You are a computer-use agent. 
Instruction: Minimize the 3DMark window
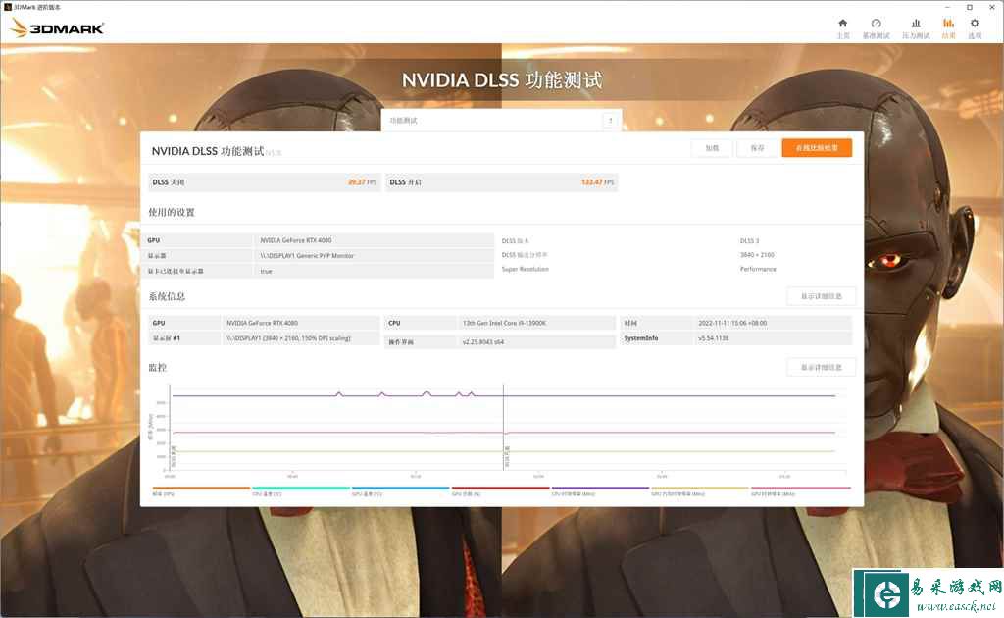click(948, 7)
